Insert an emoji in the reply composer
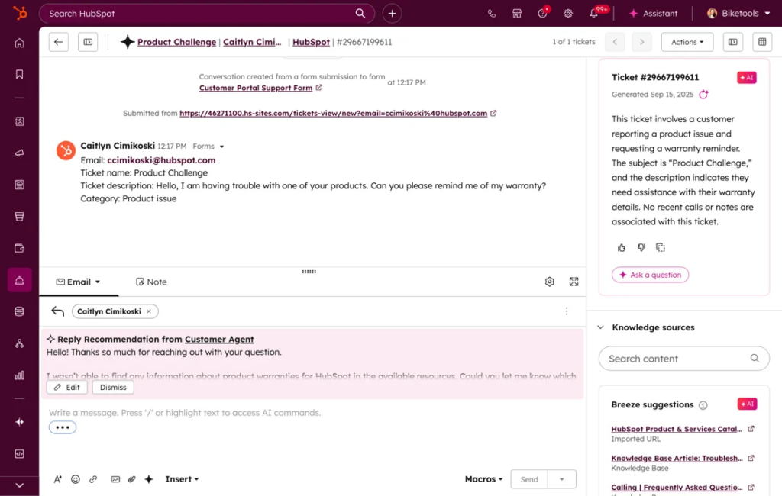Screen dimensions: 782x496 coord(76,478)
